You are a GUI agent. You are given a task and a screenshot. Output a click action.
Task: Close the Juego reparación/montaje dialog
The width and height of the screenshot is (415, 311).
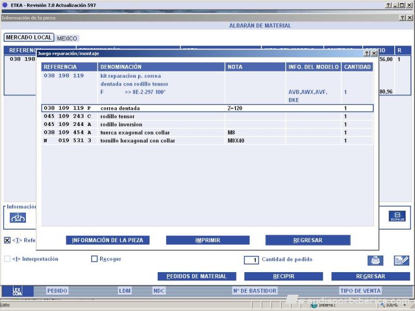(x=374, y=53)
